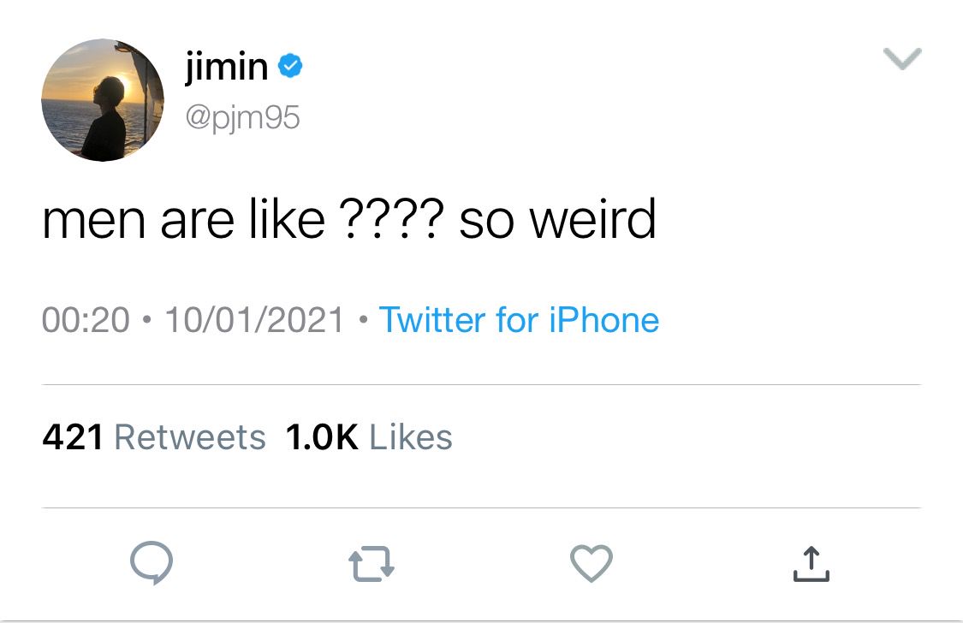963x623 pixels.
Task: Open the share upload arrow icon
Action: tap(811, 563)
